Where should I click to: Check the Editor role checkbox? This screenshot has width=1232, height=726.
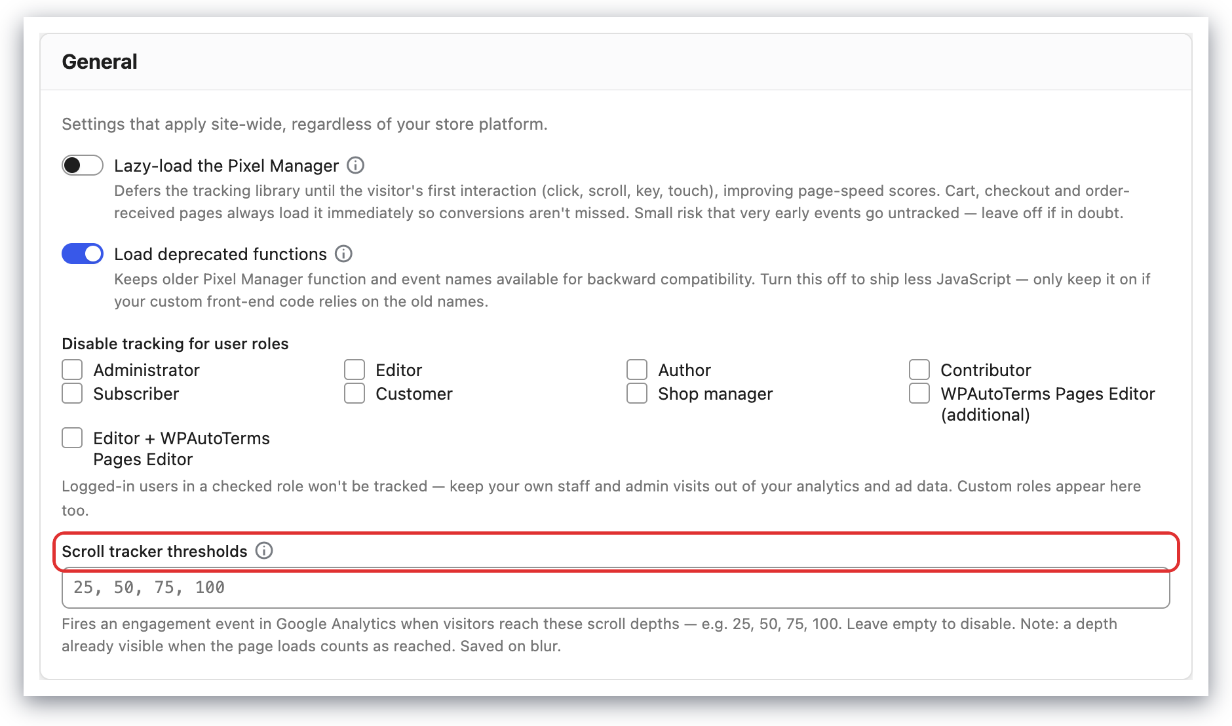click(x=355, y=370)
